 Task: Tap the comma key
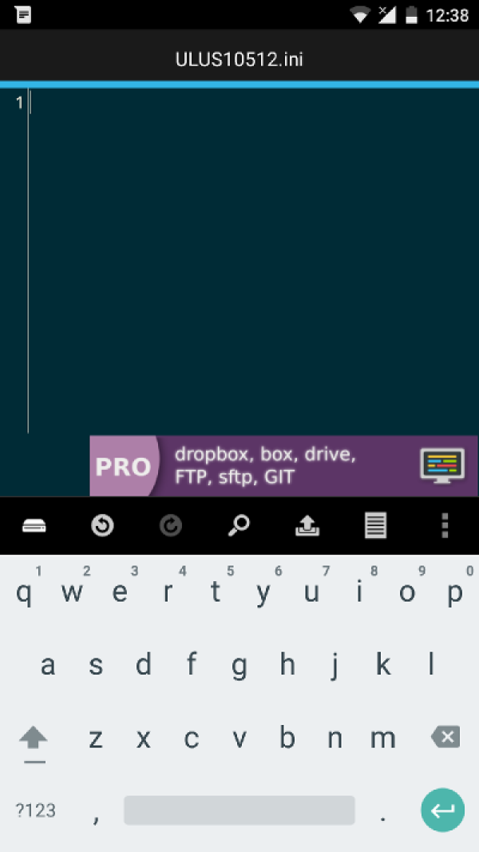(96, 811)
